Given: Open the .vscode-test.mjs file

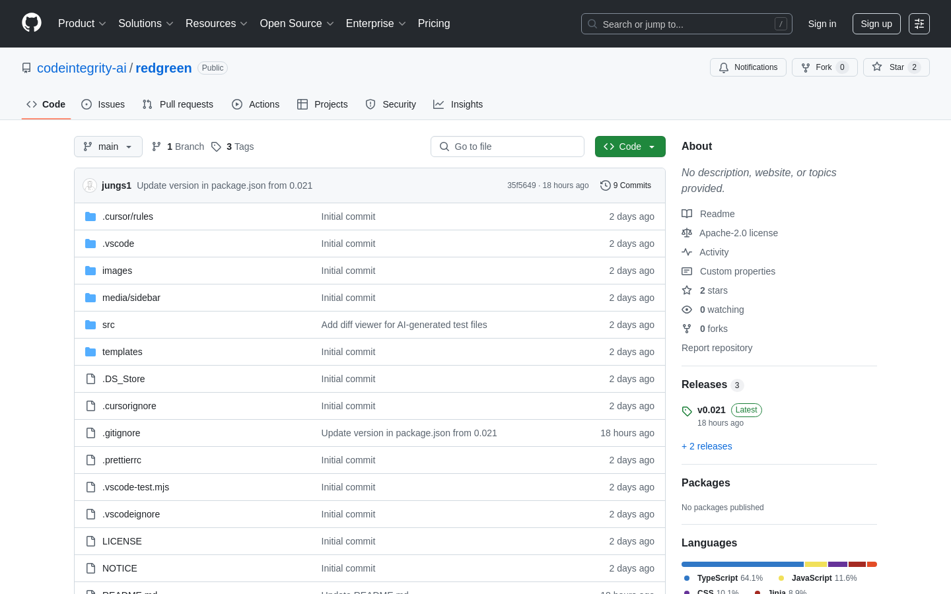Looking at the screenshot, I should 135,487.
